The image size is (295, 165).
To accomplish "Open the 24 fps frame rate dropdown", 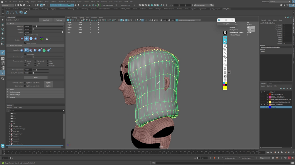I will point(265,158).
